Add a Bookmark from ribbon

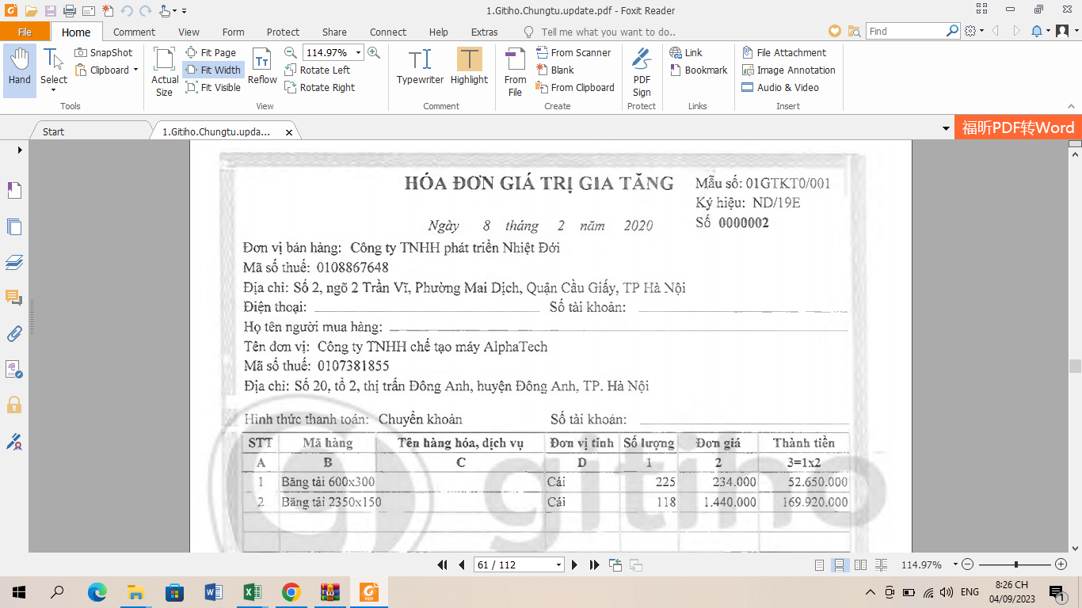coord(699,70)
